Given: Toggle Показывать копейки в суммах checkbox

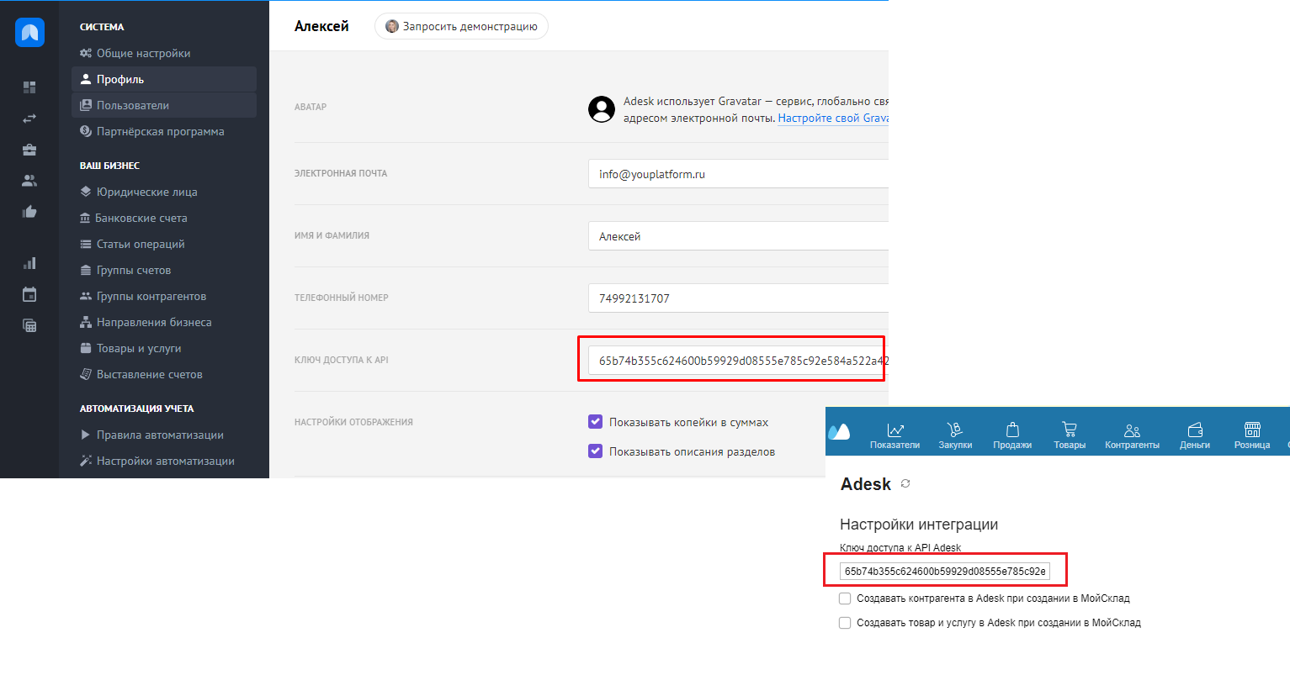Looking at the screenshot, I should pos(595,422).
